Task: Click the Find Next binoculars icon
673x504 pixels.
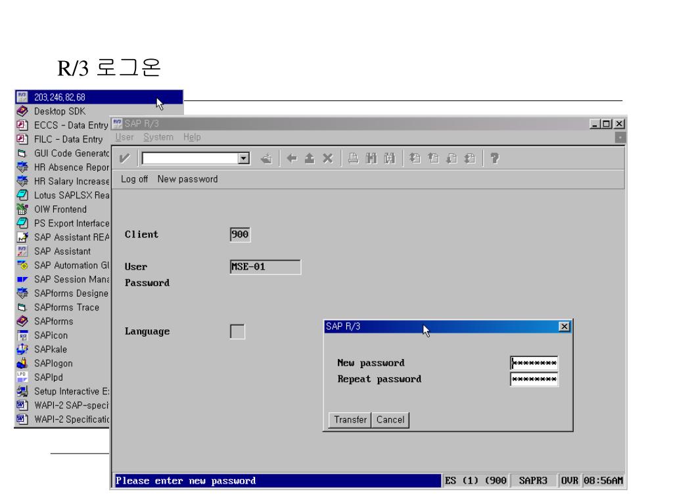Action: 389,159
